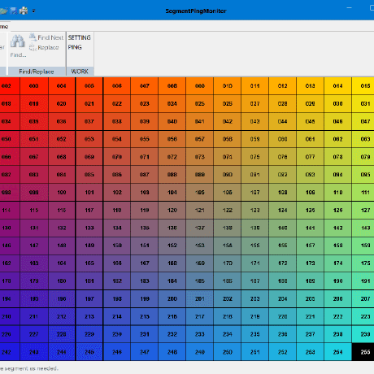Click segment cell 122

228,210
